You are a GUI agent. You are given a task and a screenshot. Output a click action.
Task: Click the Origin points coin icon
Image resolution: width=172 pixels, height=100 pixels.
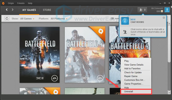[x=162, y=11]
